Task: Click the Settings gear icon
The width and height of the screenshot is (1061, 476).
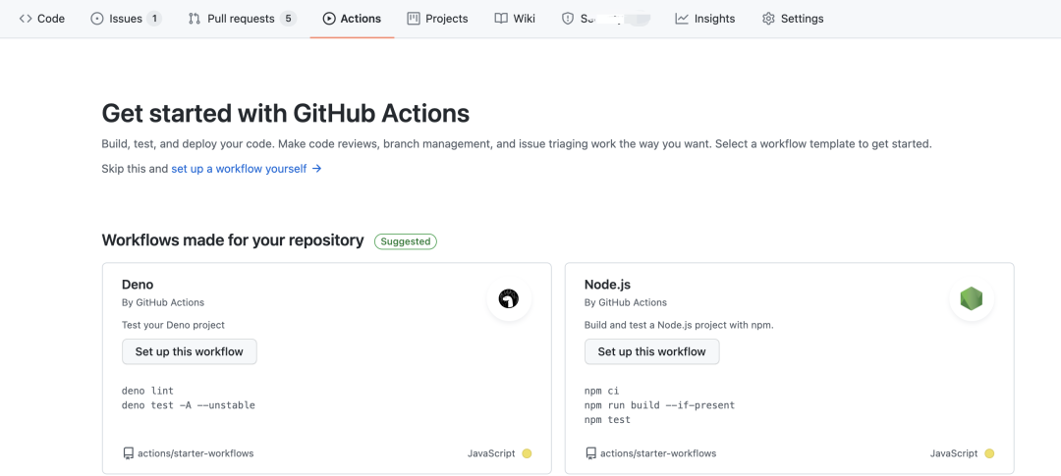Action: point(768,19)
